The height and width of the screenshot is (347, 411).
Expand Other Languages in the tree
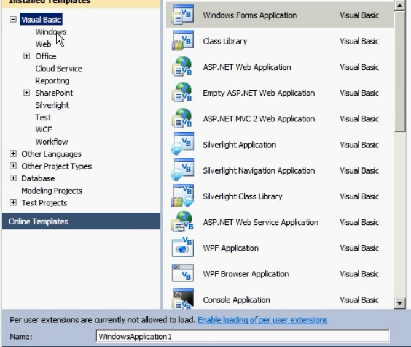click(x=13, y=154)
